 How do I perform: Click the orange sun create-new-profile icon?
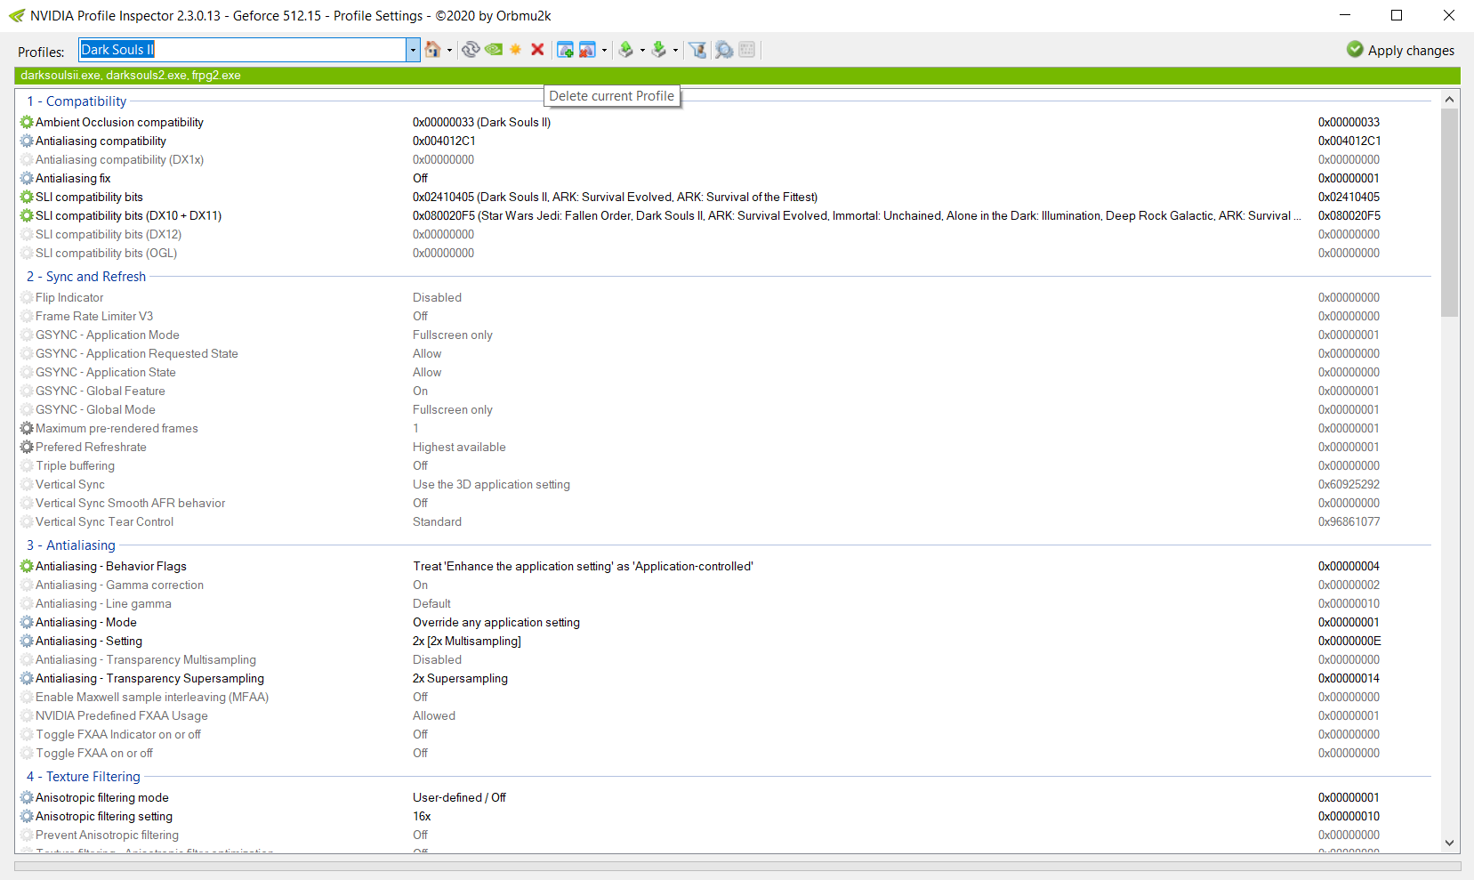pyautogui.click(x=516, y=50)
